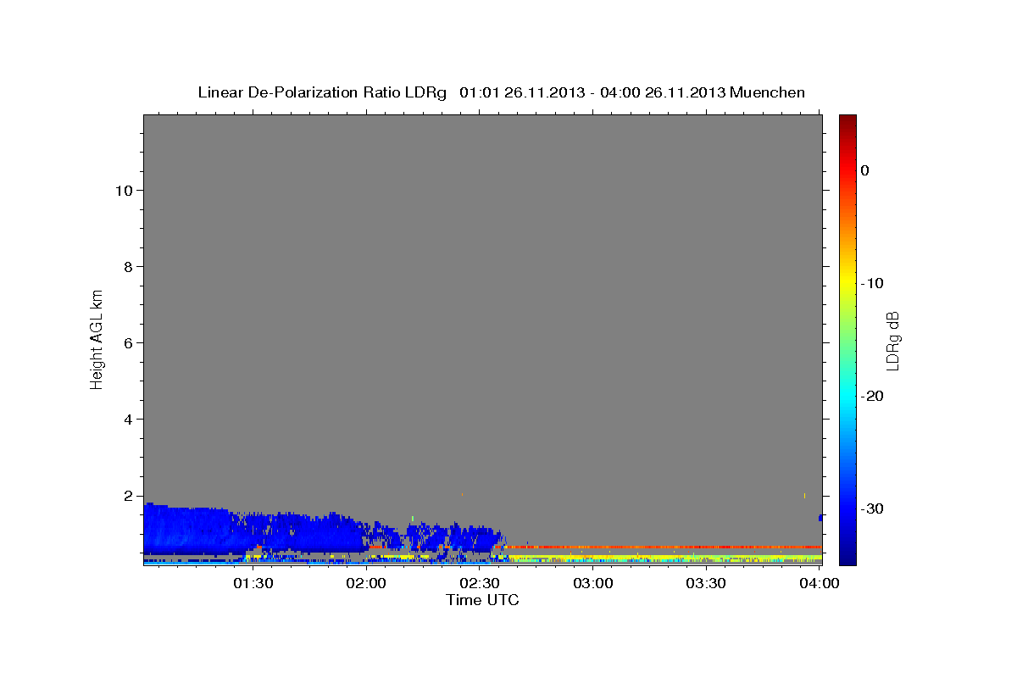Click the 'Muenchen' location text in title

pyautogui.click(x=768, y=92)
